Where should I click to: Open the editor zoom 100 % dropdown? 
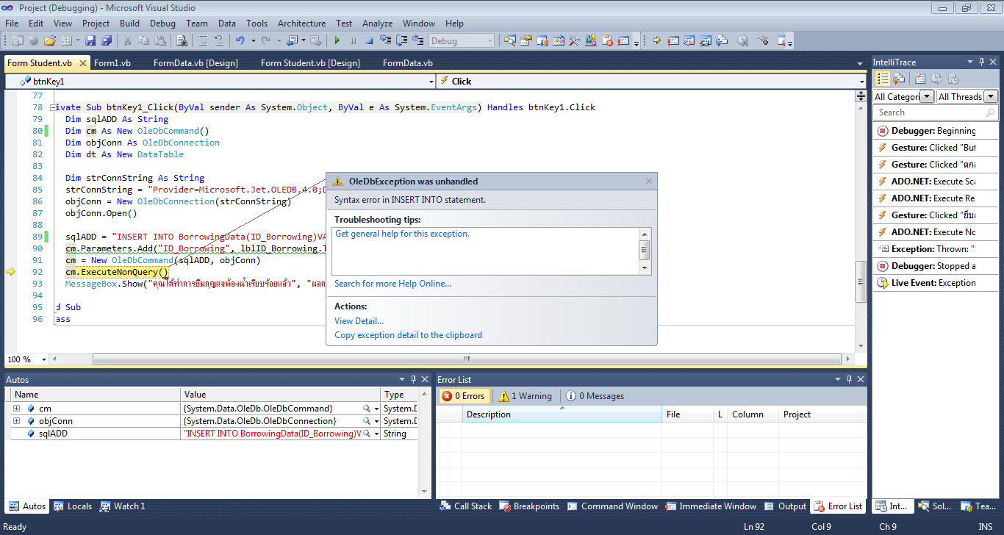pyautogui.click(x=44, y=359)
